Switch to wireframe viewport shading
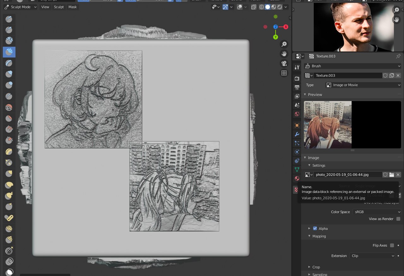 pos(262,7)
